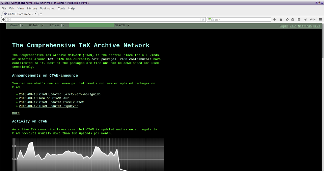
Task: Open the View menu
Action: click(x=21, y=8)
